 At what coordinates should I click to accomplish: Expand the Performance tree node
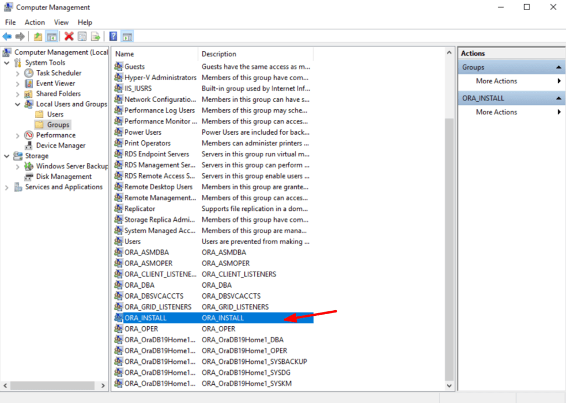17,136
